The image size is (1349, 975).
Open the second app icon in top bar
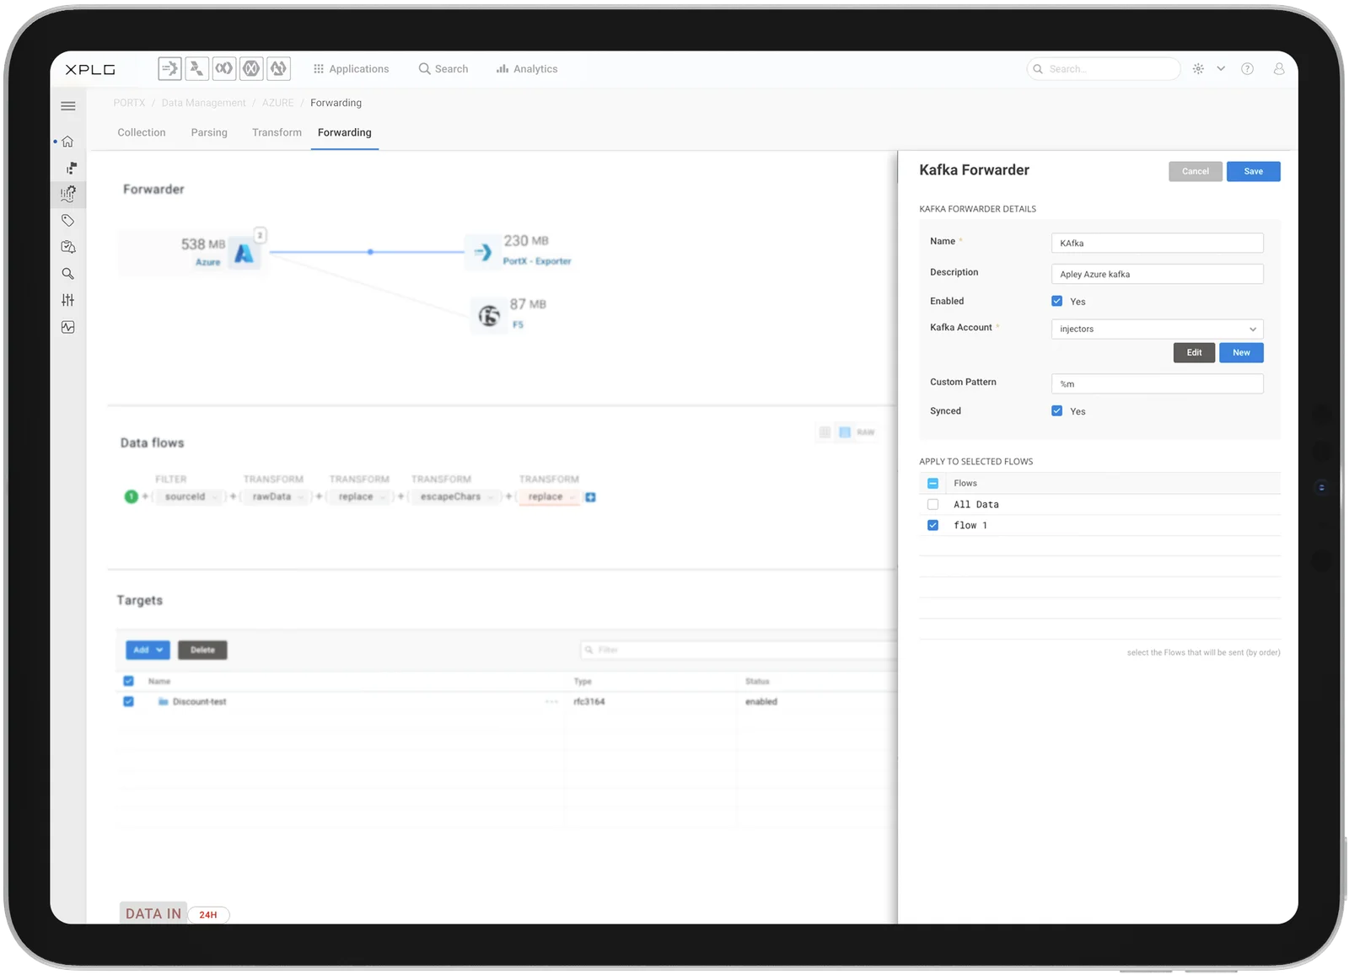point(196,68)
